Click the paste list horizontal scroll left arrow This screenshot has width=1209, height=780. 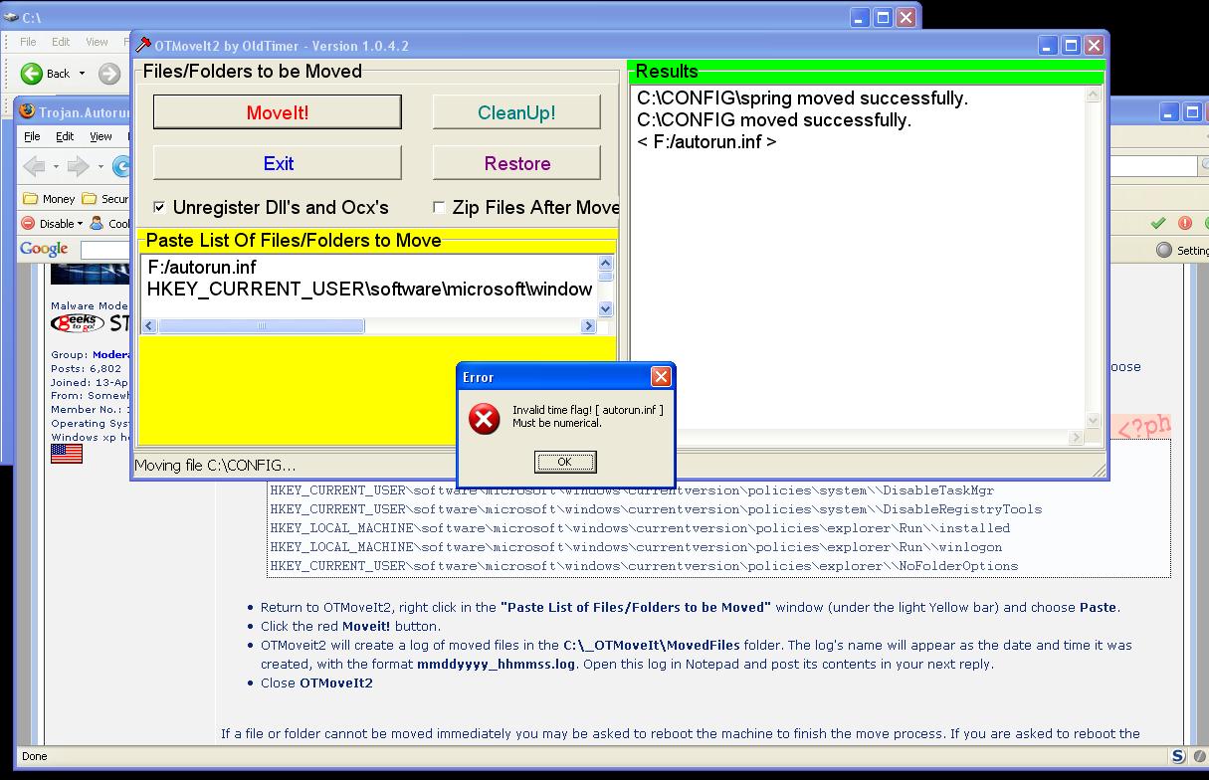(x=150, y=326)
